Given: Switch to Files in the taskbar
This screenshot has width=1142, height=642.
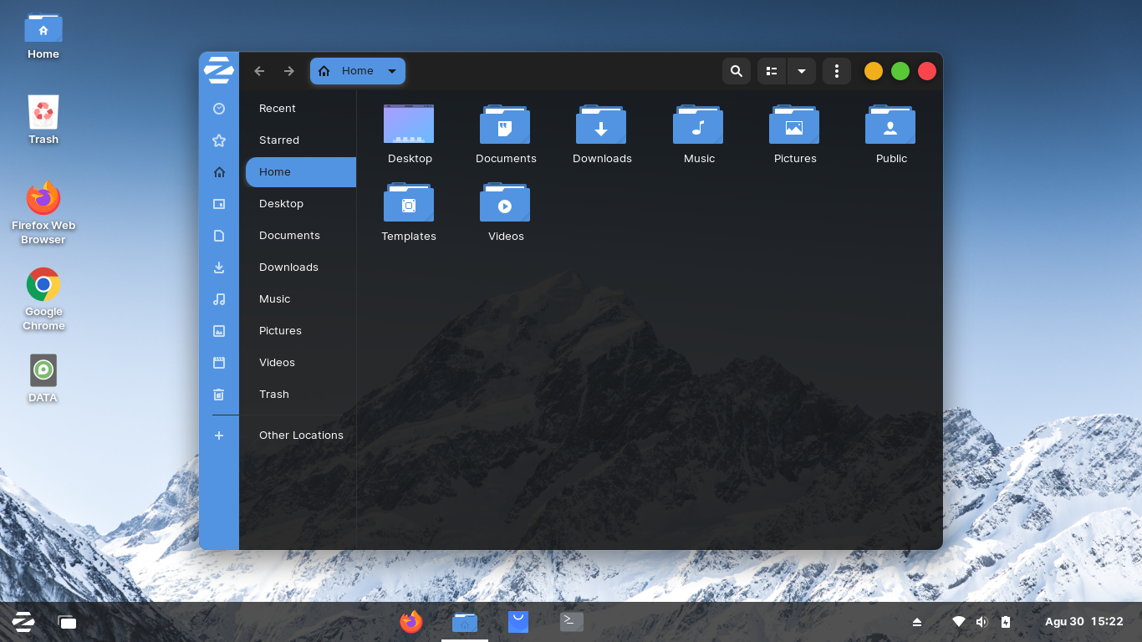Looking at the screenshot, I should coord(465,622).
